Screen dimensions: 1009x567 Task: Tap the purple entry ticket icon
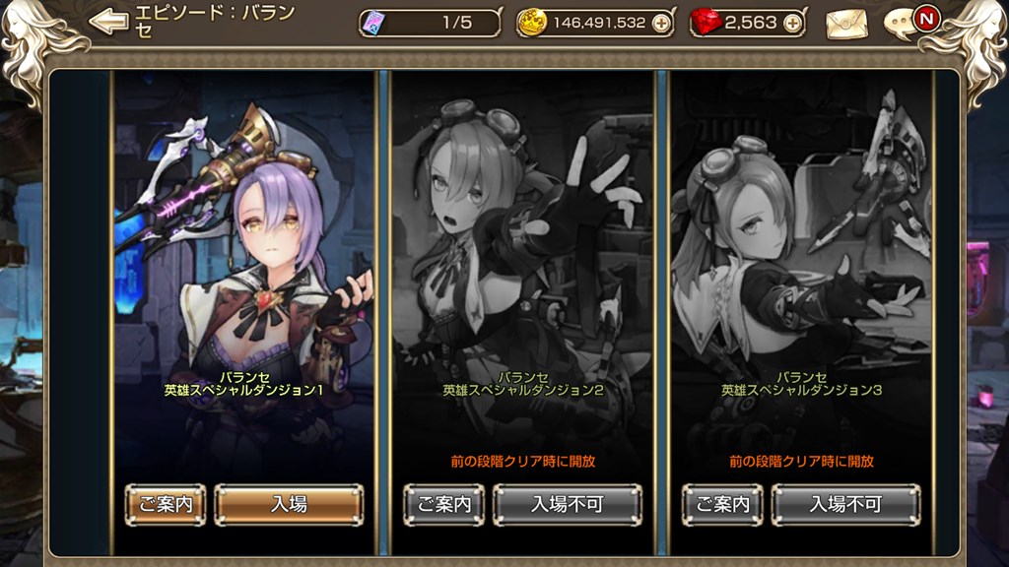tap(373, 24)
